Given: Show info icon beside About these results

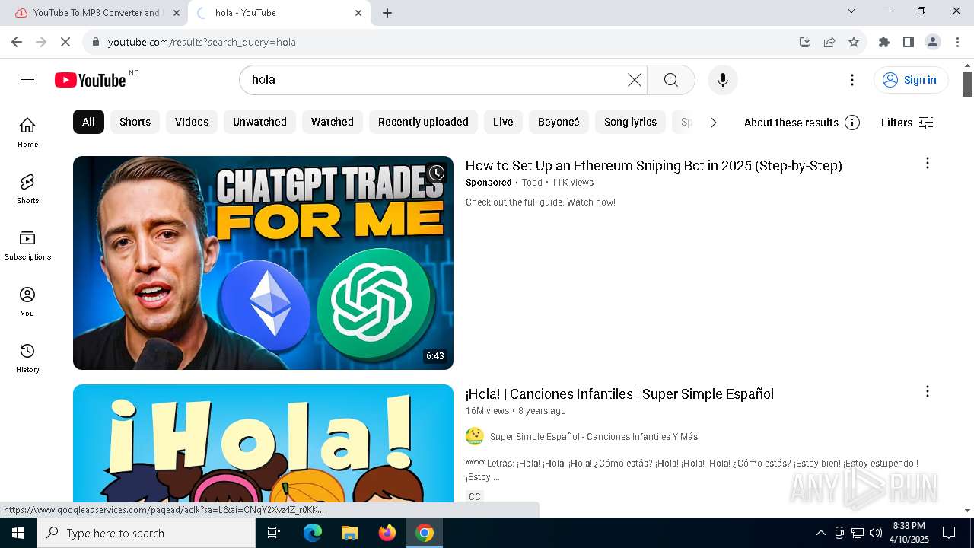Looking at the screenshot, I should (x=852, y=123).
